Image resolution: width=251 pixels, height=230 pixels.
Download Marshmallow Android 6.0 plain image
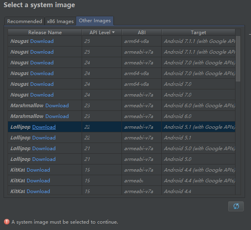[x=57, y=116]
